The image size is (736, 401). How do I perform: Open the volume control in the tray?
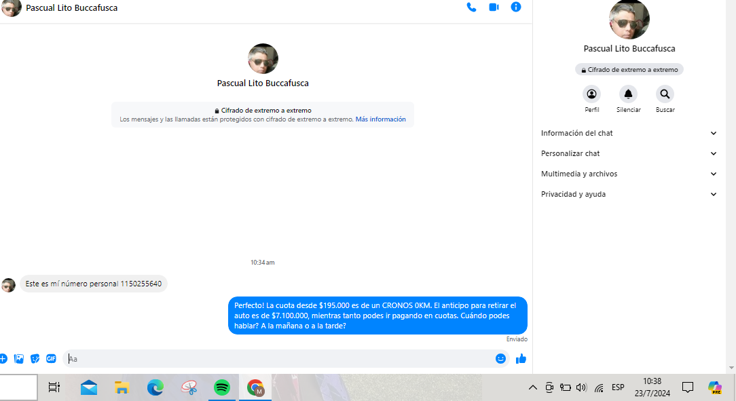coord(582,387)
